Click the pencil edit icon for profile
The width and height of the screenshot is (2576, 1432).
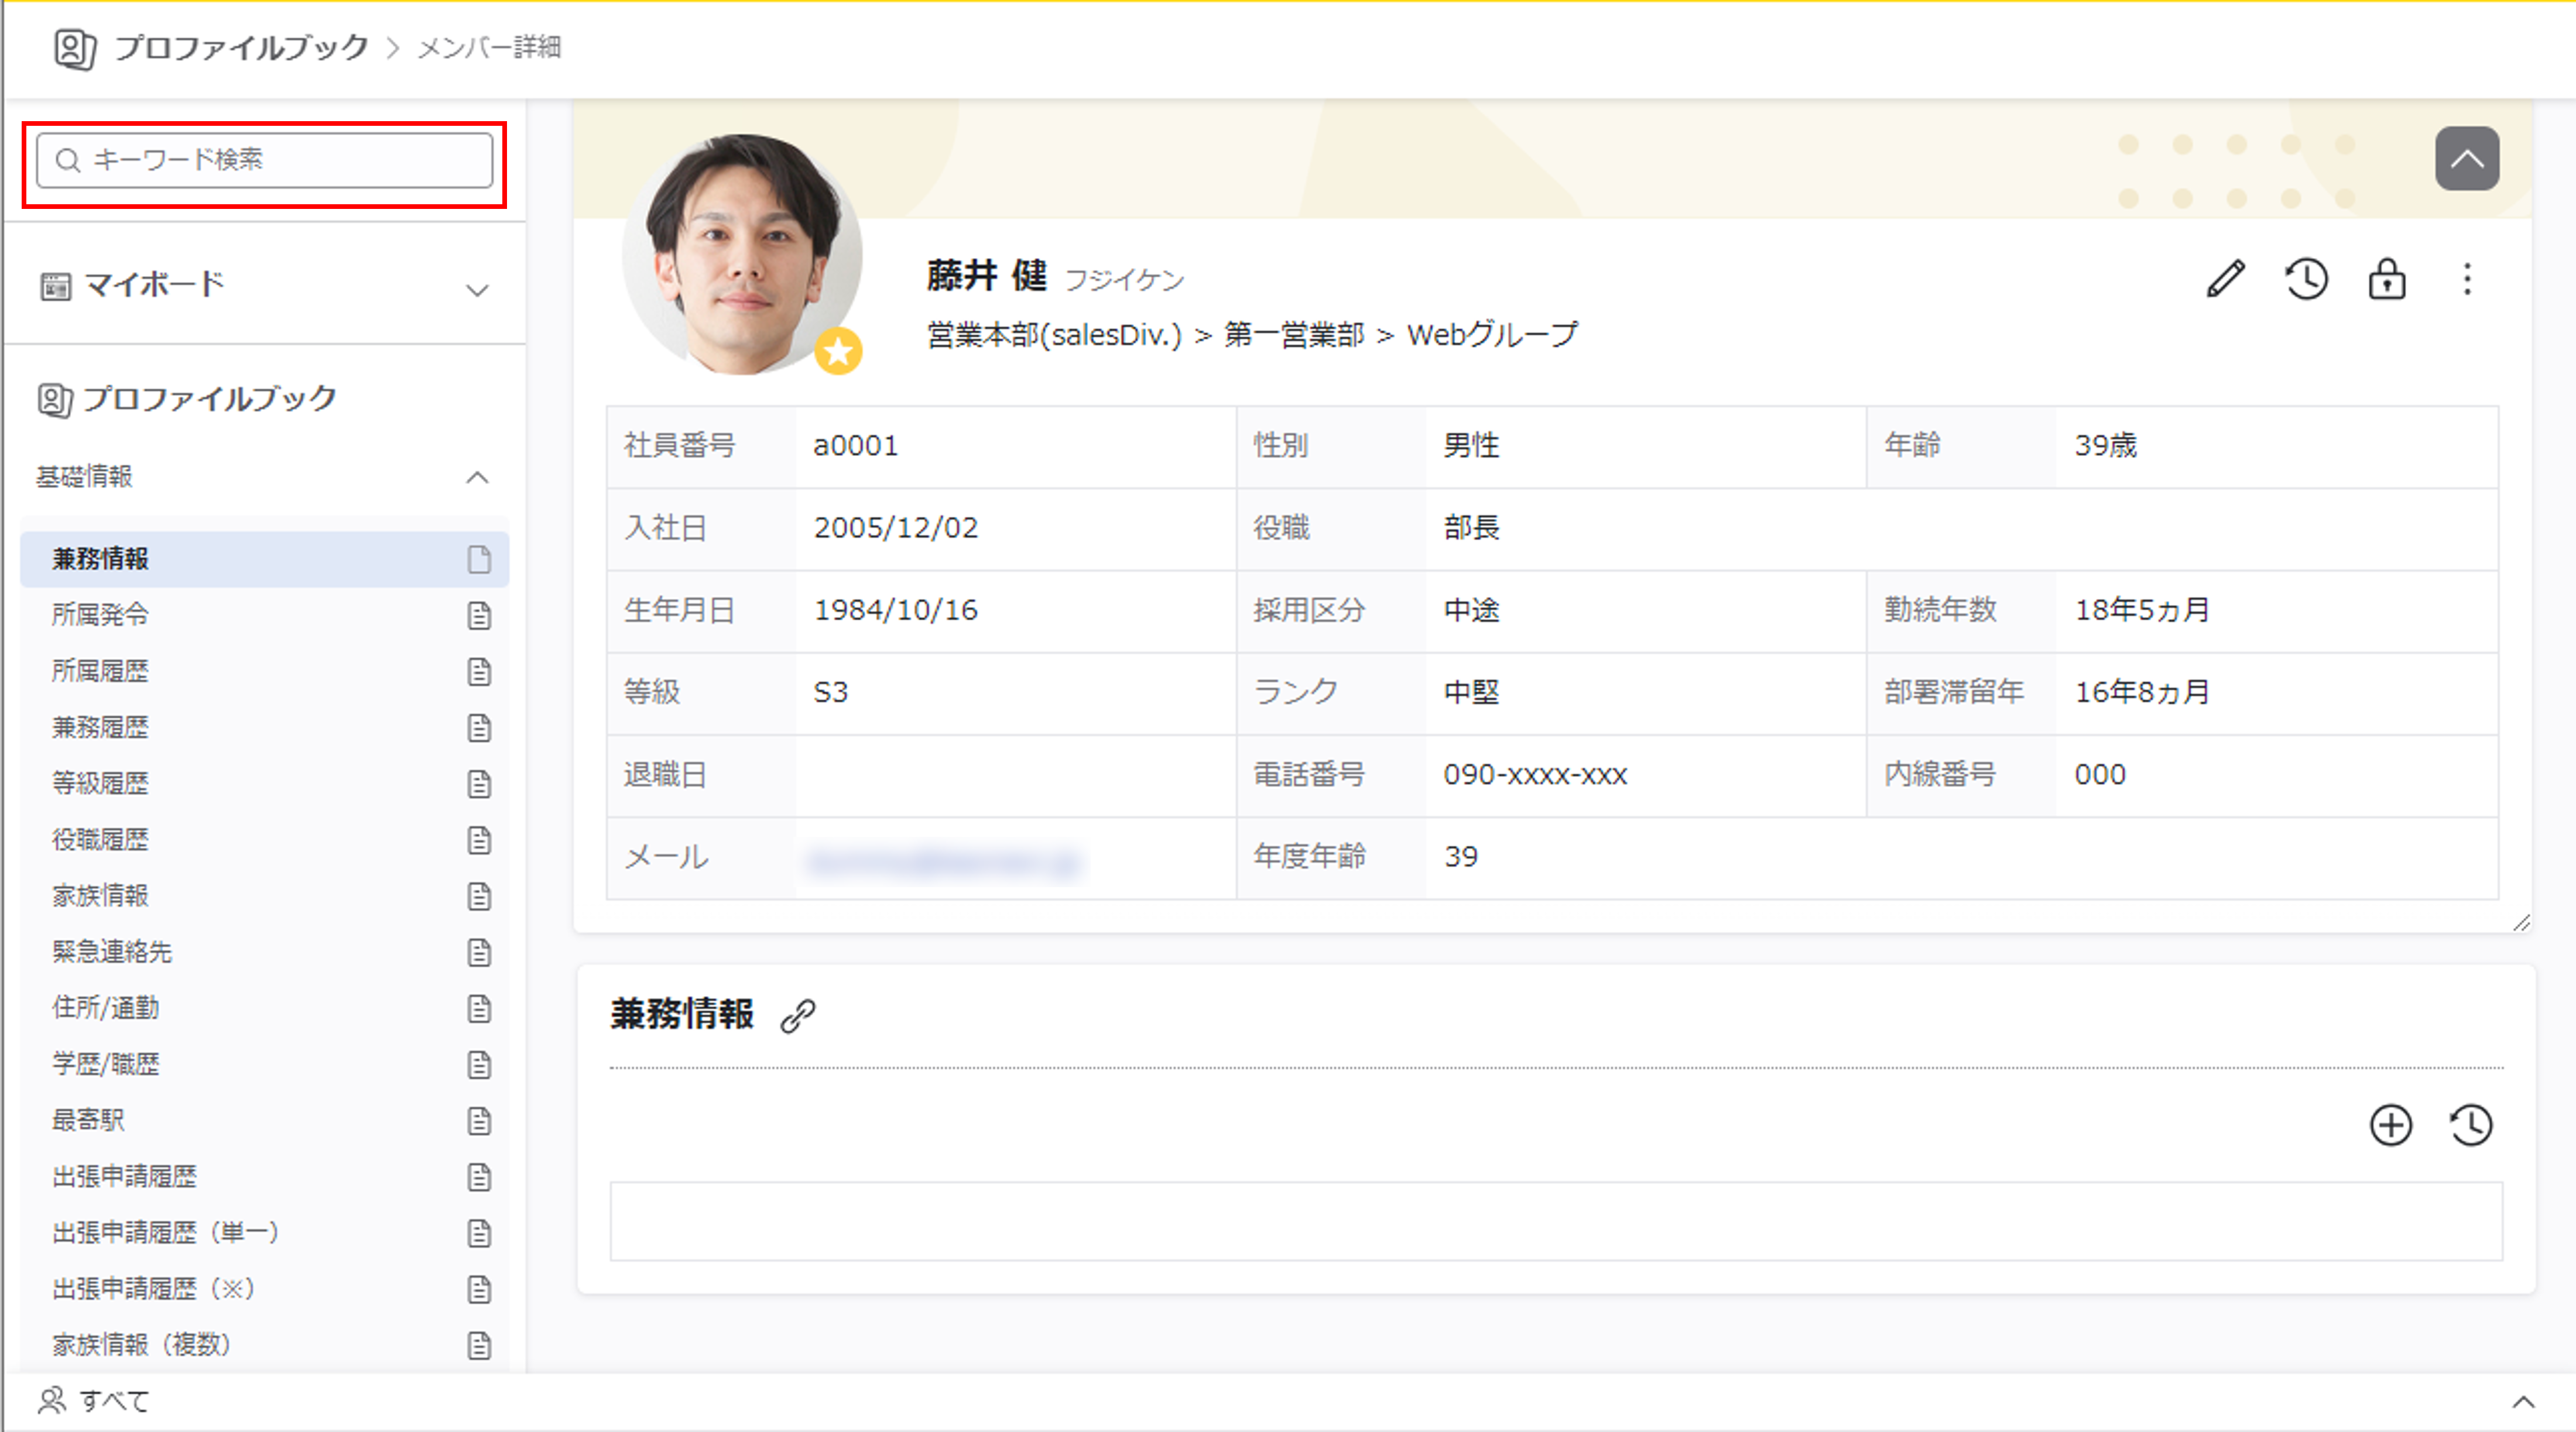(x=2225, y=279)
